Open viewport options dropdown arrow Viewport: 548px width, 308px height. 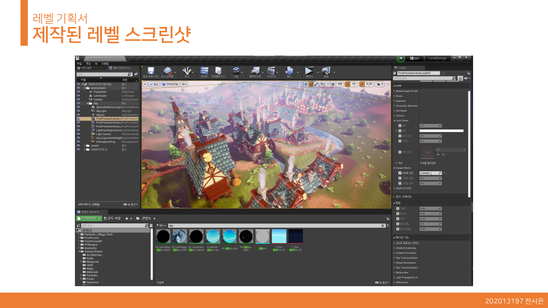pos(145,84)
